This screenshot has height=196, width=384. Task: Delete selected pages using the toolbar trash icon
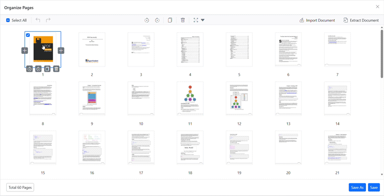[x=183, y=20]
